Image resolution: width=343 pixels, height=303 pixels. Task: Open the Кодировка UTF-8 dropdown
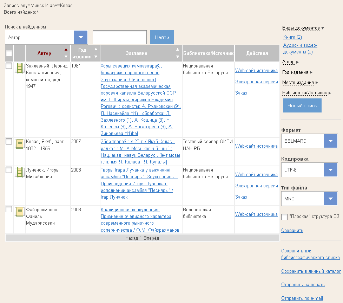pyautogui.click(x=330, y=170)
